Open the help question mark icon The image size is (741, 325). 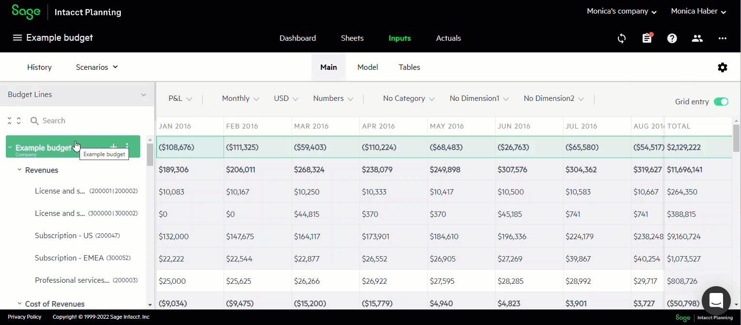point(672,38)
